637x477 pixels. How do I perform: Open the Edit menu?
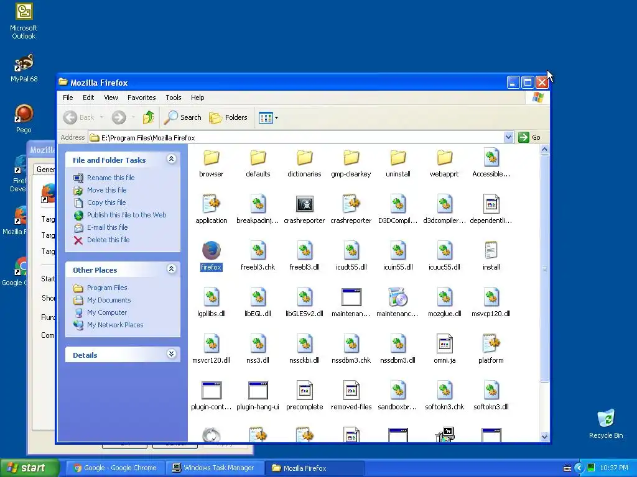click(88, 98)
